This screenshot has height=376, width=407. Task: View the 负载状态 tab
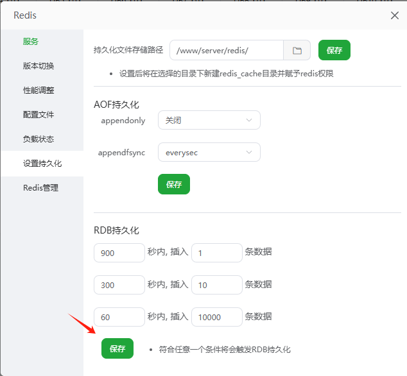tap(39, 139)
